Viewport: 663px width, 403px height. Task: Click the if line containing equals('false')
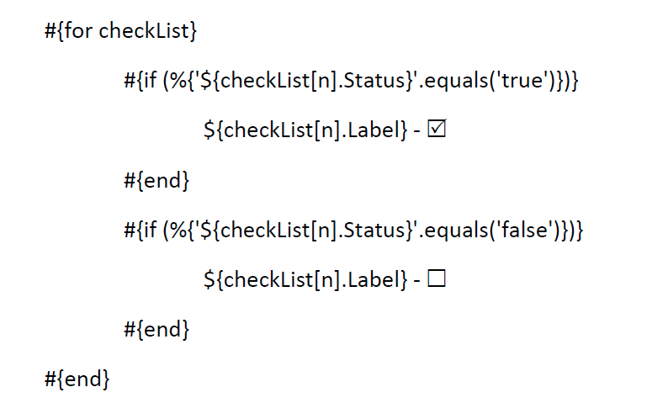[353, 230]
